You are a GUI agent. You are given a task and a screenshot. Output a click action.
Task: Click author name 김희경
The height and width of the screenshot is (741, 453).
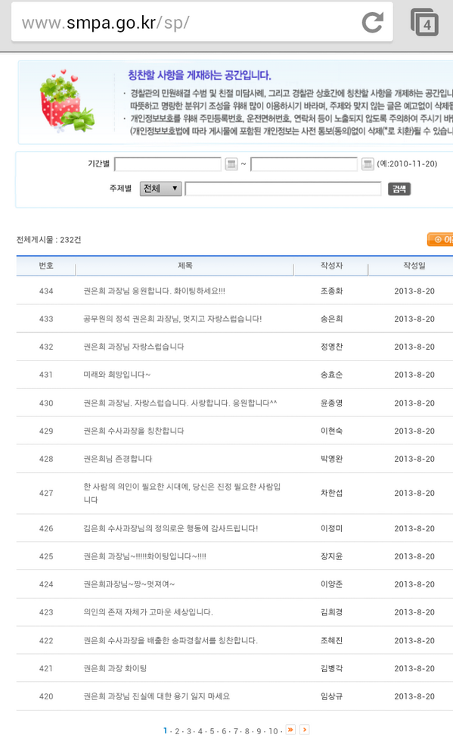coord(331,612)
